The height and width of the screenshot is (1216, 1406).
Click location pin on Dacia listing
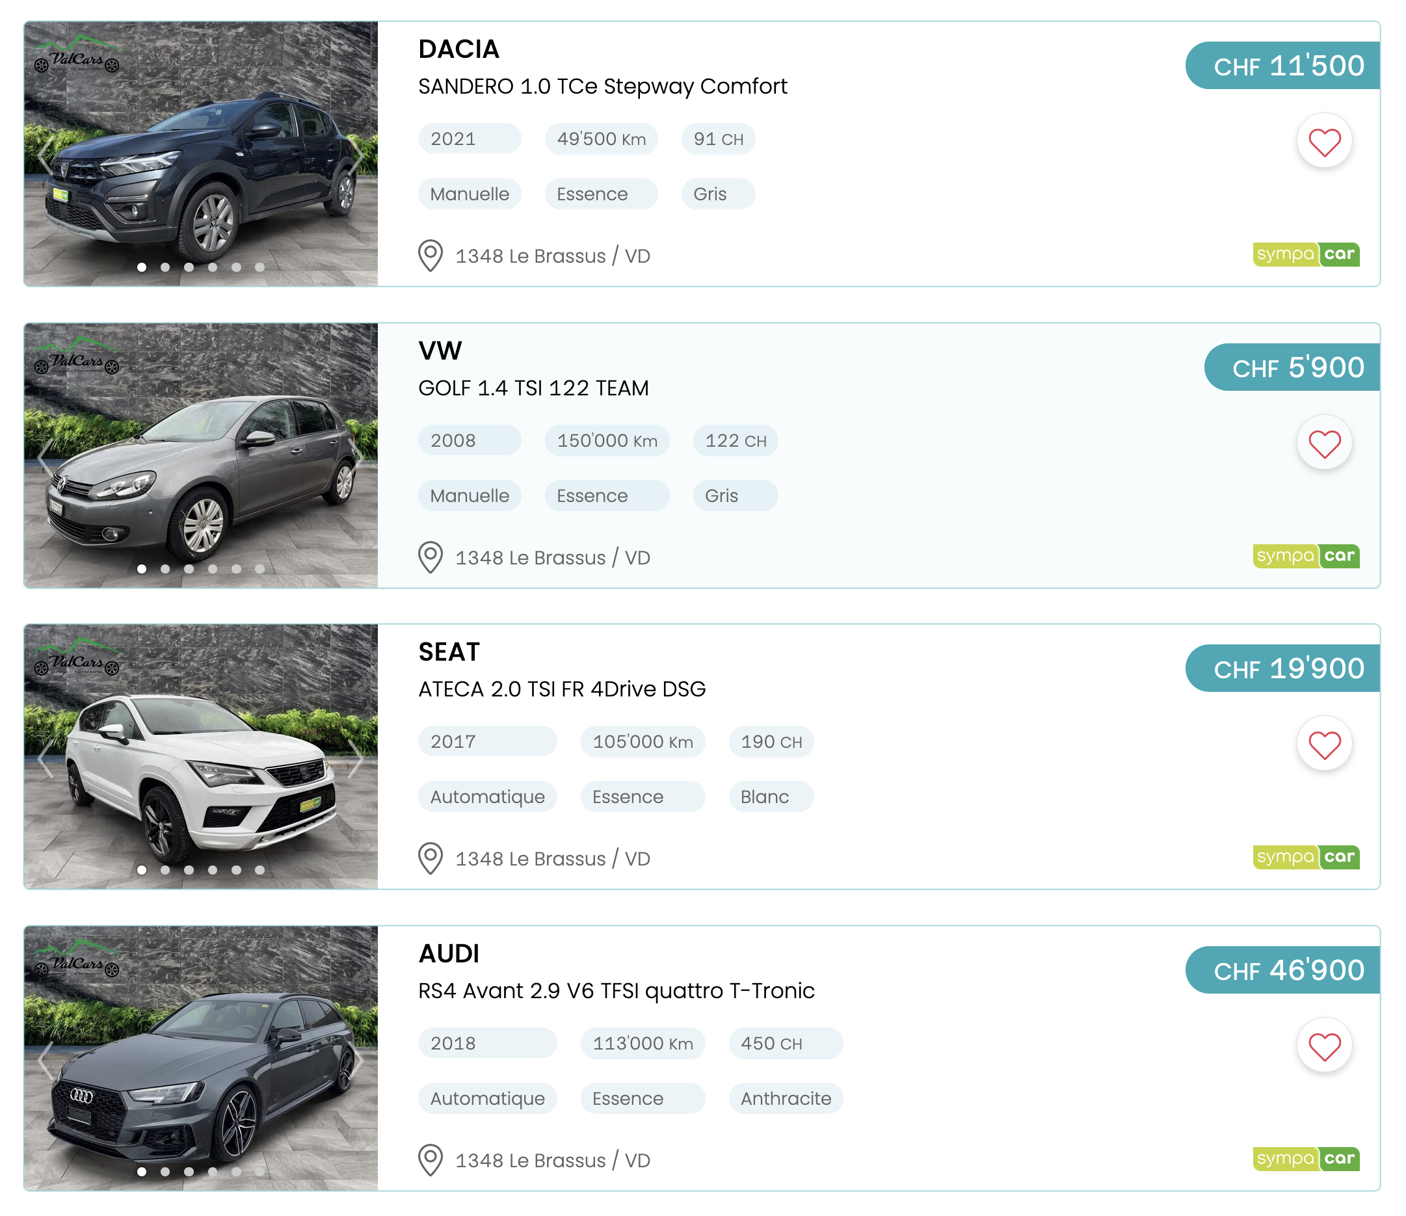pos(431,256)
